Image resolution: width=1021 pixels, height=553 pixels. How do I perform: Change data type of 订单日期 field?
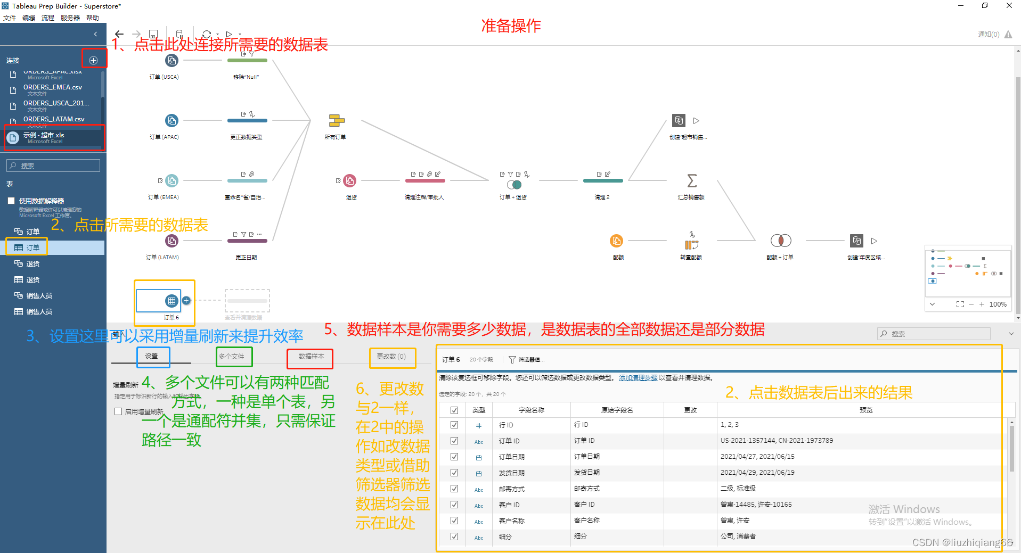pyautogui.click(x=479, y=457)
